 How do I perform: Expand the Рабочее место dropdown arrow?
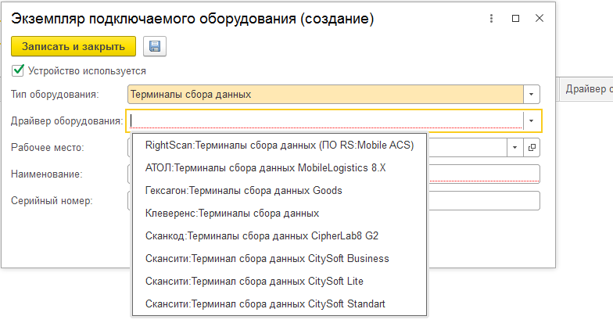[x=514, y=147]
